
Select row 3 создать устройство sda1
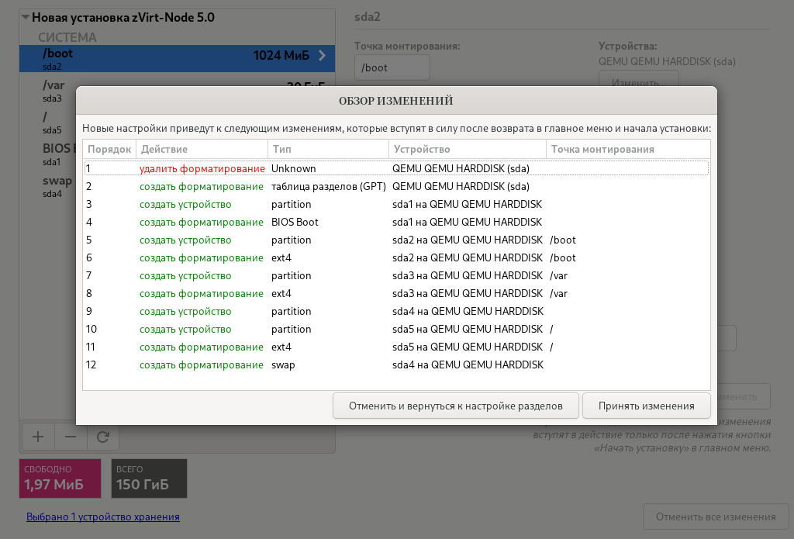click(396, 204)
